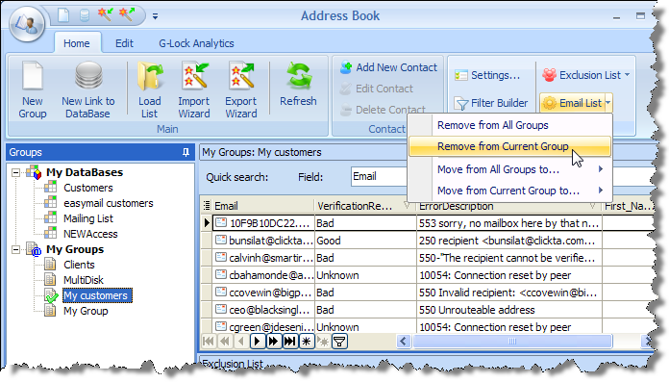Open Filter Builder
The height and width of the screenshot is (382, 669).
(491, 103)
